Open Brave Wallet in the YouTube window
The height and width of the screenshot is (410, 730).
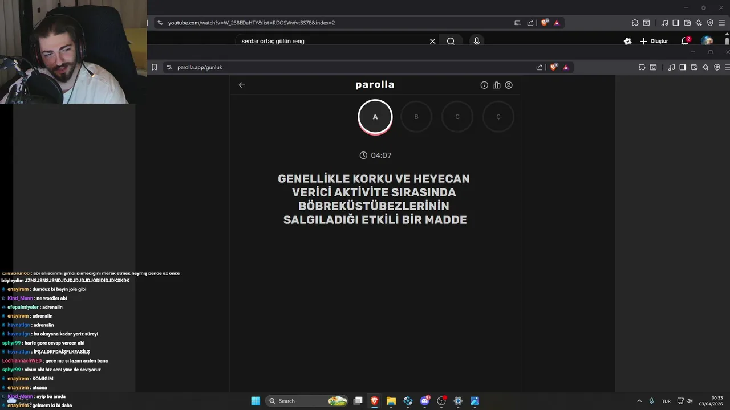[x=687, y=23]
